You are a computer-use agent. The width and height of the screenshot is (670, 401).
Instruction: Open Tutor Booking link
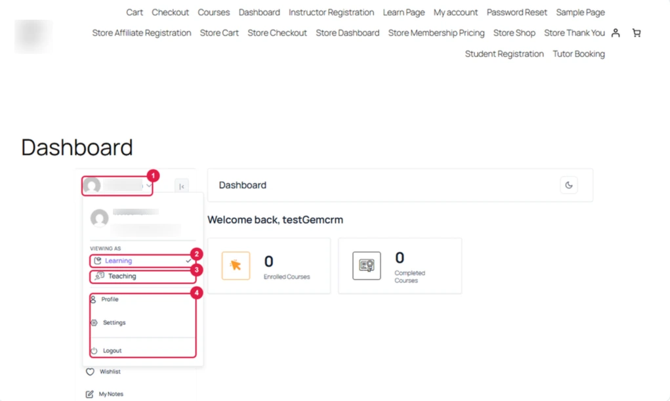(579, 54)
